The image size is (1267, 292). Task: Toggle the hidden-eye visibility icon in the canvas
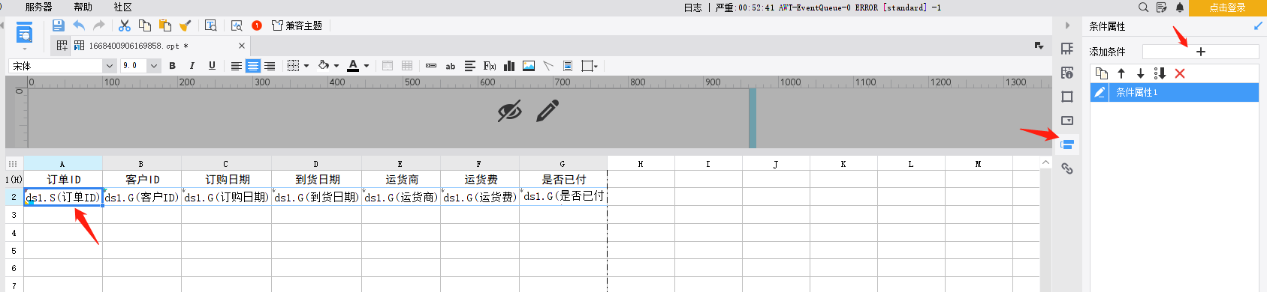click(x=510, y=112)
